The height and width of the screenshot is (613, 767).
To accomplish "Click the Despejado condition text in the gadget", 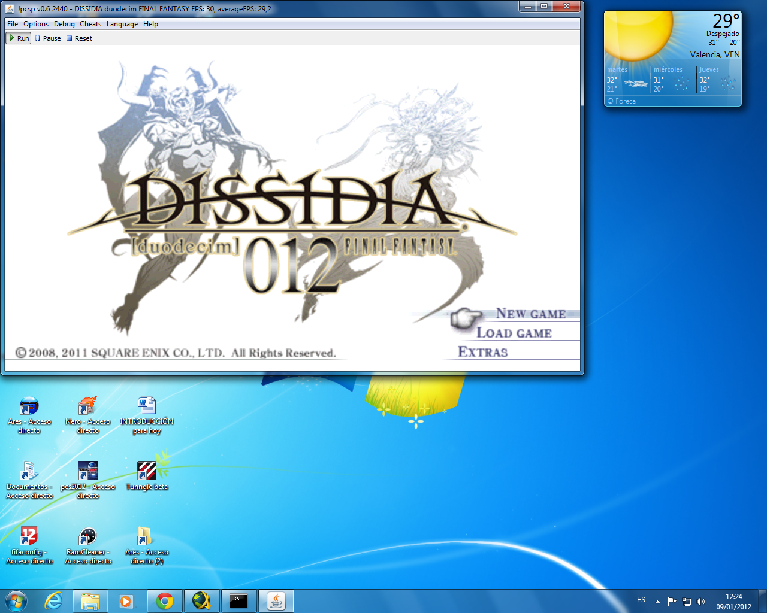I will coord(723,34).
